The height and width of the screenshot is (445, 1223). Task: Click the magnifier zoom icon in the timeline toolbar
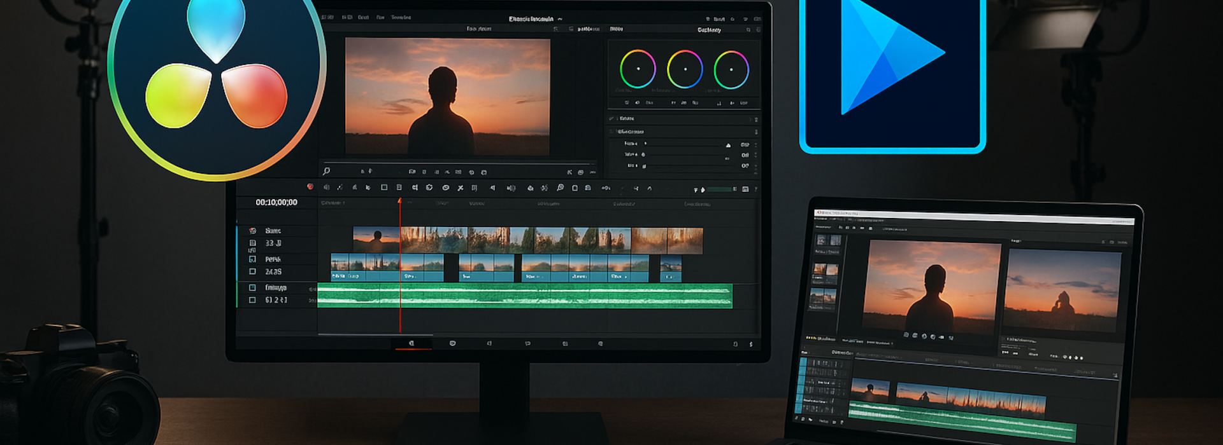coord(560,188)
